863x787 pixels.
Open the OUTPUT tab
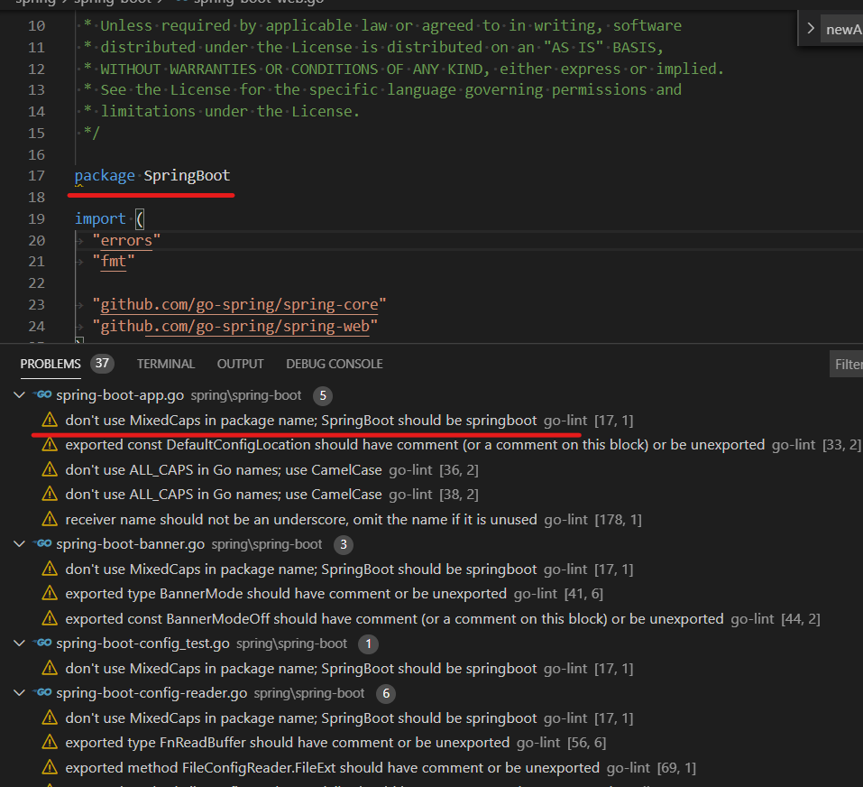[x=240, y=364]
